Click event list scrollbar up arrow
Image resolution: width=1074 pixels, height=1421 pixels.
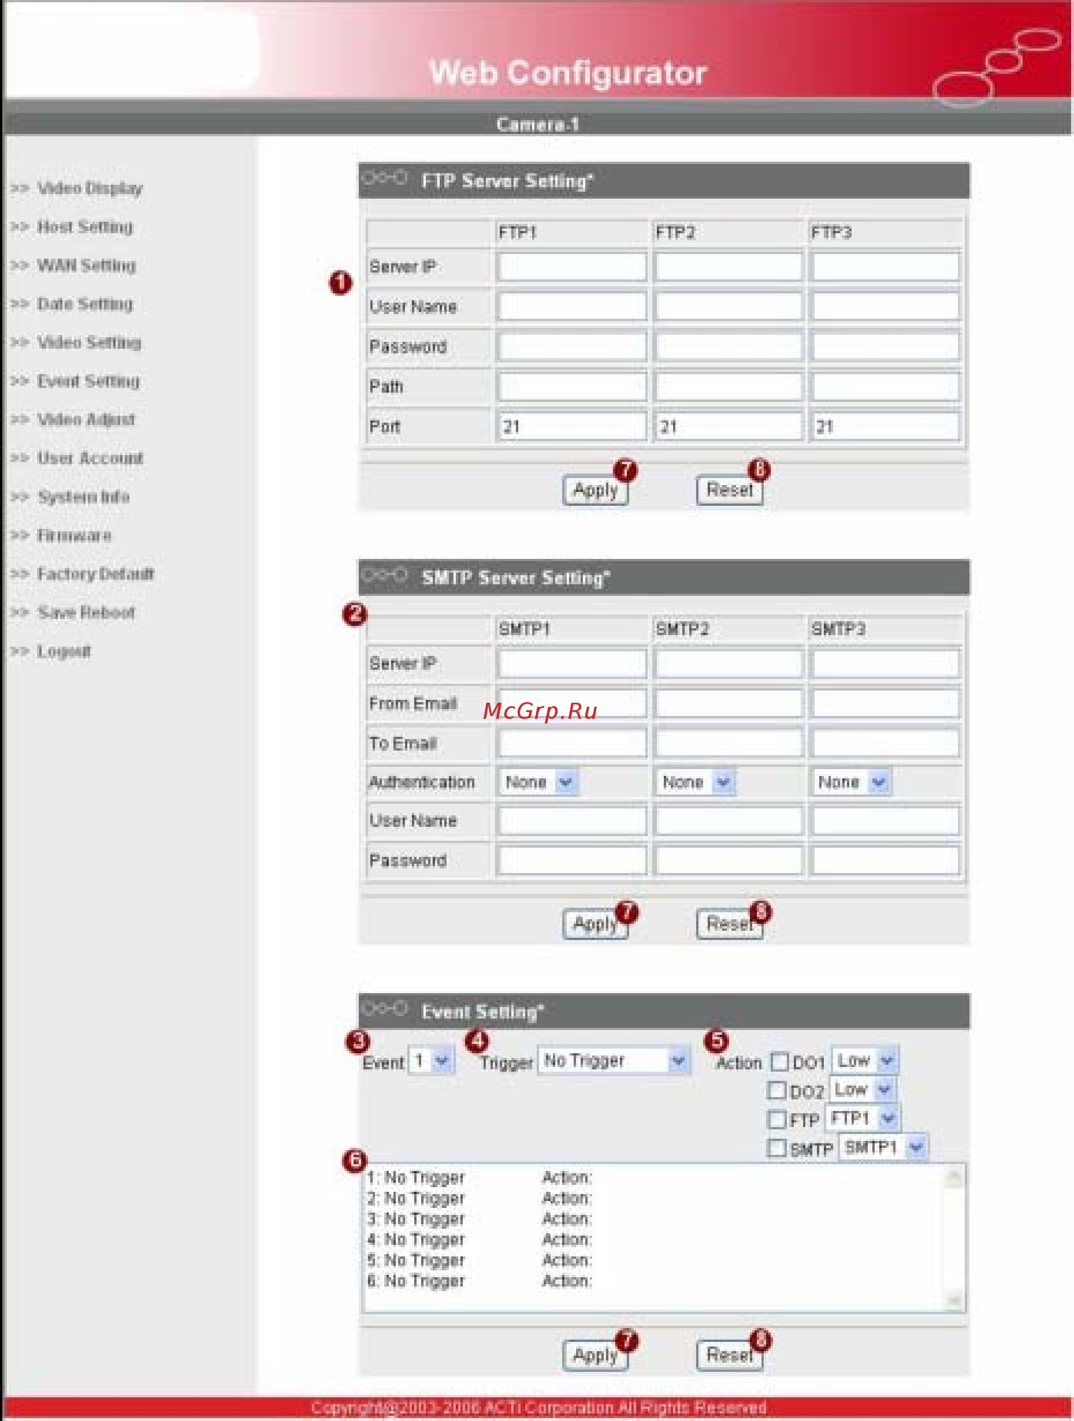[x=955, y=1177]
